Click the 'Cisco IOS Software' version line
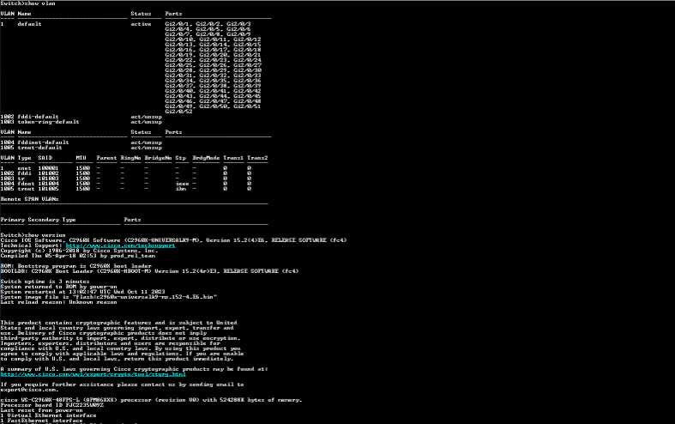This screenshot has height=424, width=675. tap(173, 240)
